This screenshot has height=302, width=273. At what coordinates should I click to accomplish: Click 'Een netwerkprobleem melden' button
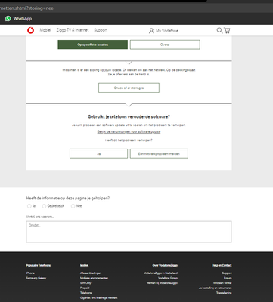pyautogui.click(x=159, y=153)
